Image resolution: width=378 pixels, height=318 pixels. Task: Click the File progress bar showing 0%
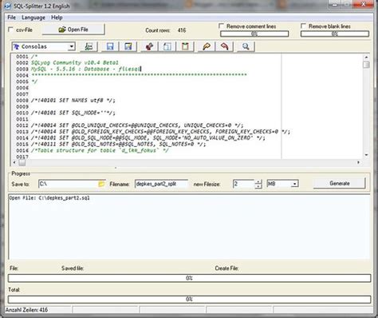[x=189, y=278]
